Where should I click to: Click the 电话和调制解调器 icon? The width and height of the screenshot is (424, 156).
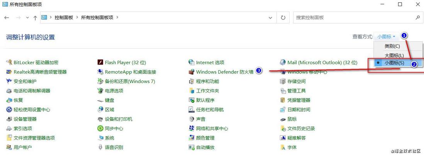[x=9, y=91]
